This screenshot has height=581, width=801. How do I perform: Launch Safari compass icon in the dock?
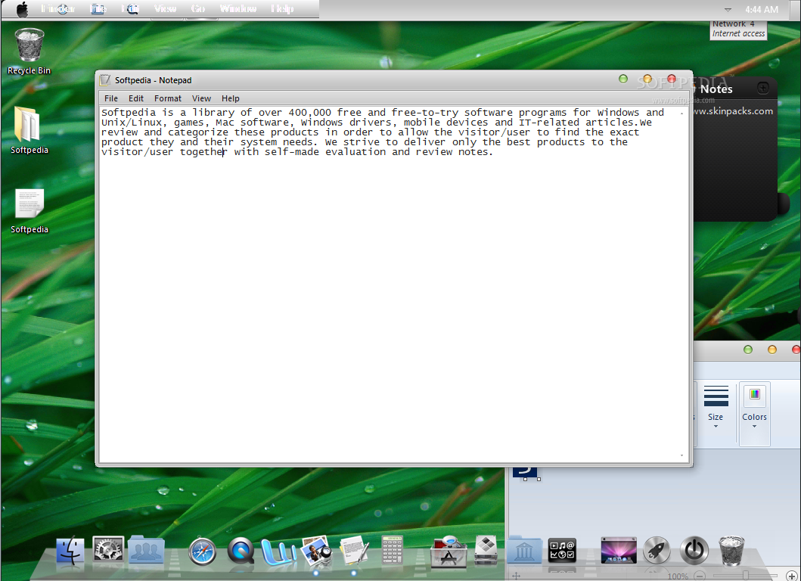pyautogui.click(x=202, y=552)
